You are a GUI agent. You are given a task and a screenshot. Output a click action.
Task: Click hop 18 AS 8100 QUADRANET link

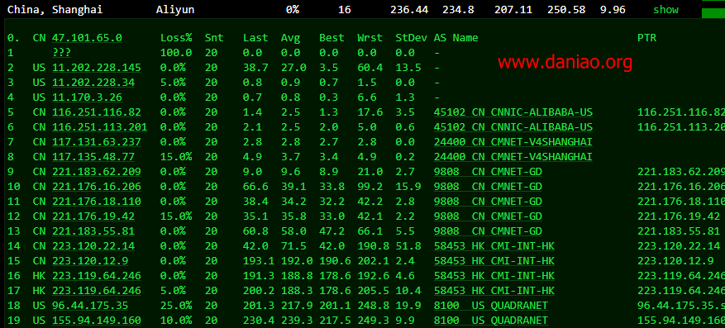491,305
